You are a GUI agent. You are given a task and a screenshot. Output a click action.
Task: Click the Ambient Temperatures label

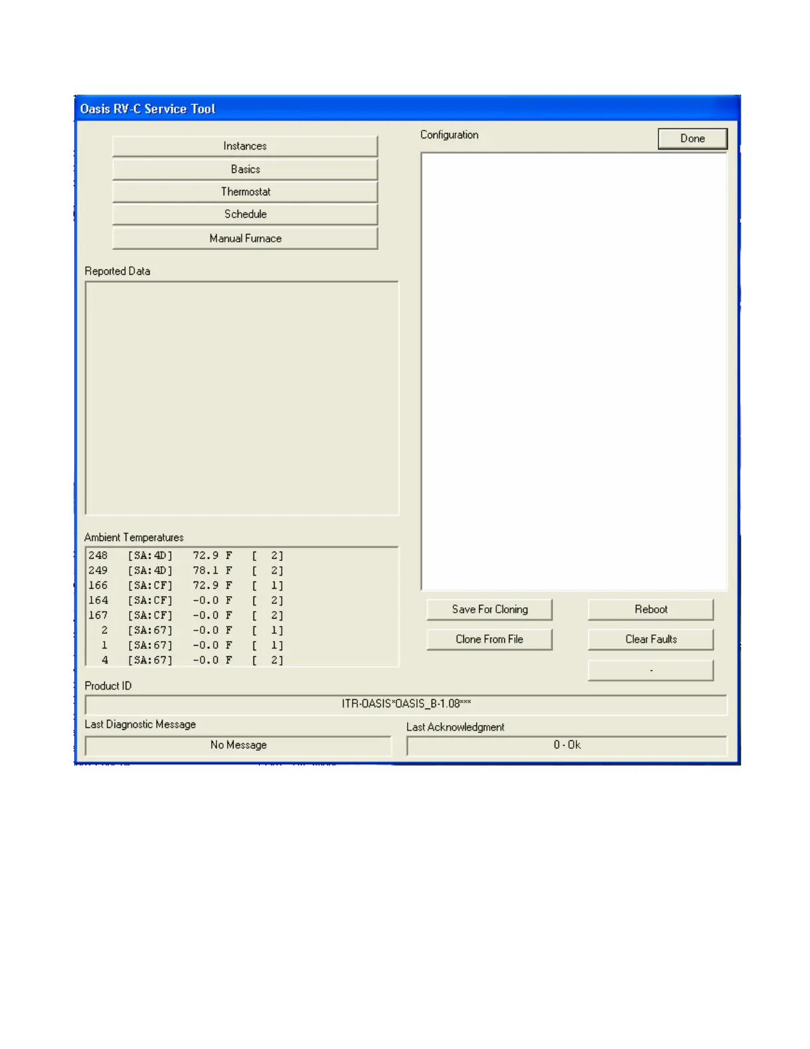coord(134,537)
